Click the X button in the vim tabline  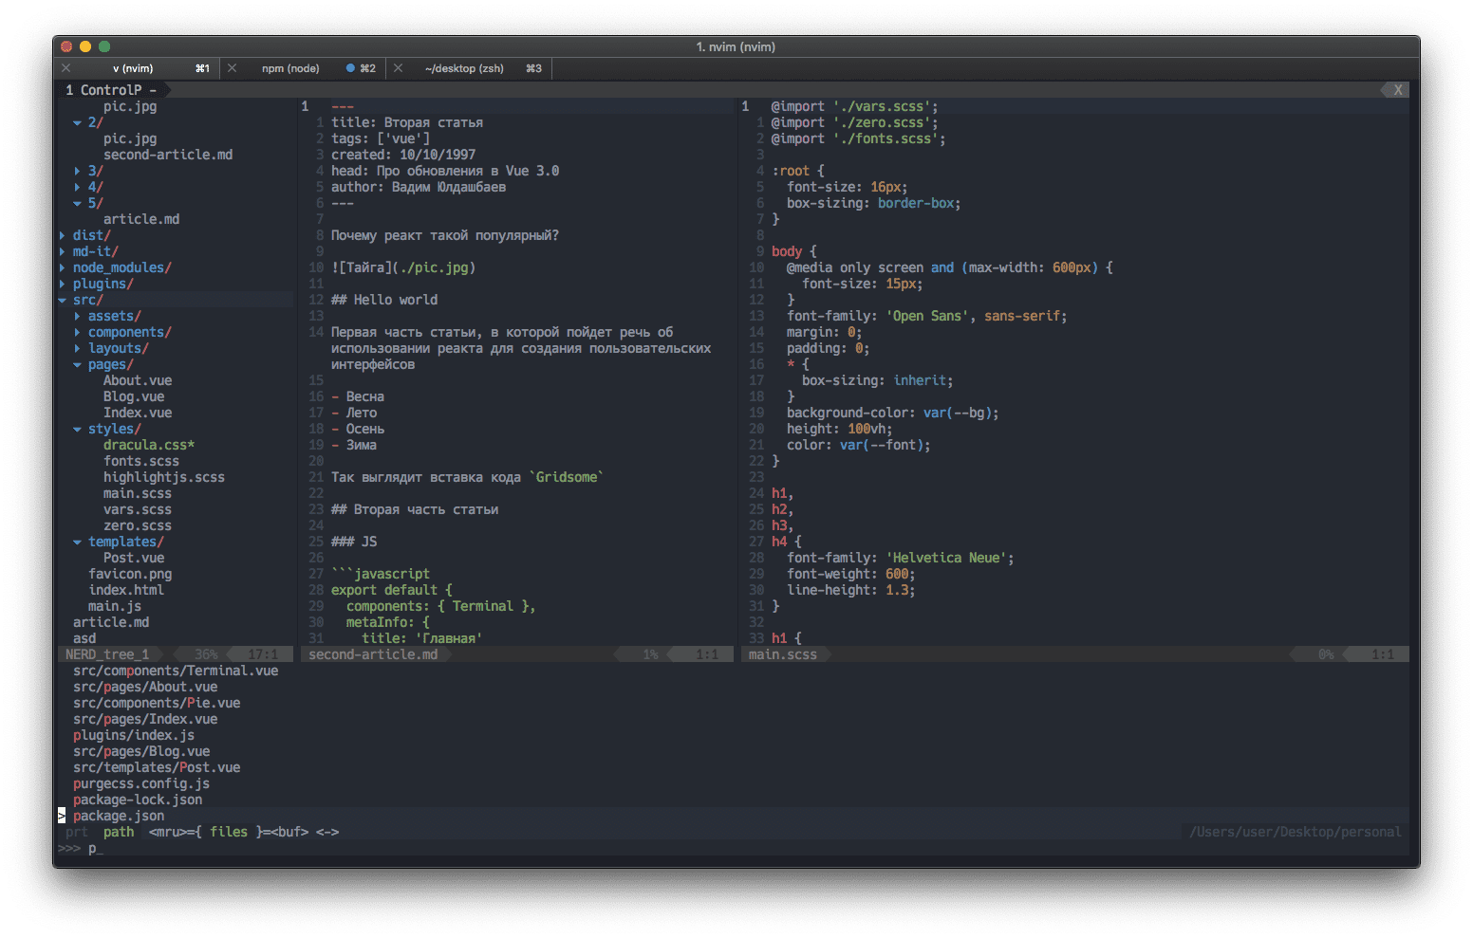pyautogui.click(x=1398, y=90)
